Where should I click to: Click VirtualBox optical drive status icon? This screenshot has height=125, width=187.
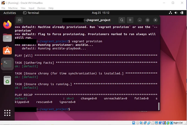point(137,123)
